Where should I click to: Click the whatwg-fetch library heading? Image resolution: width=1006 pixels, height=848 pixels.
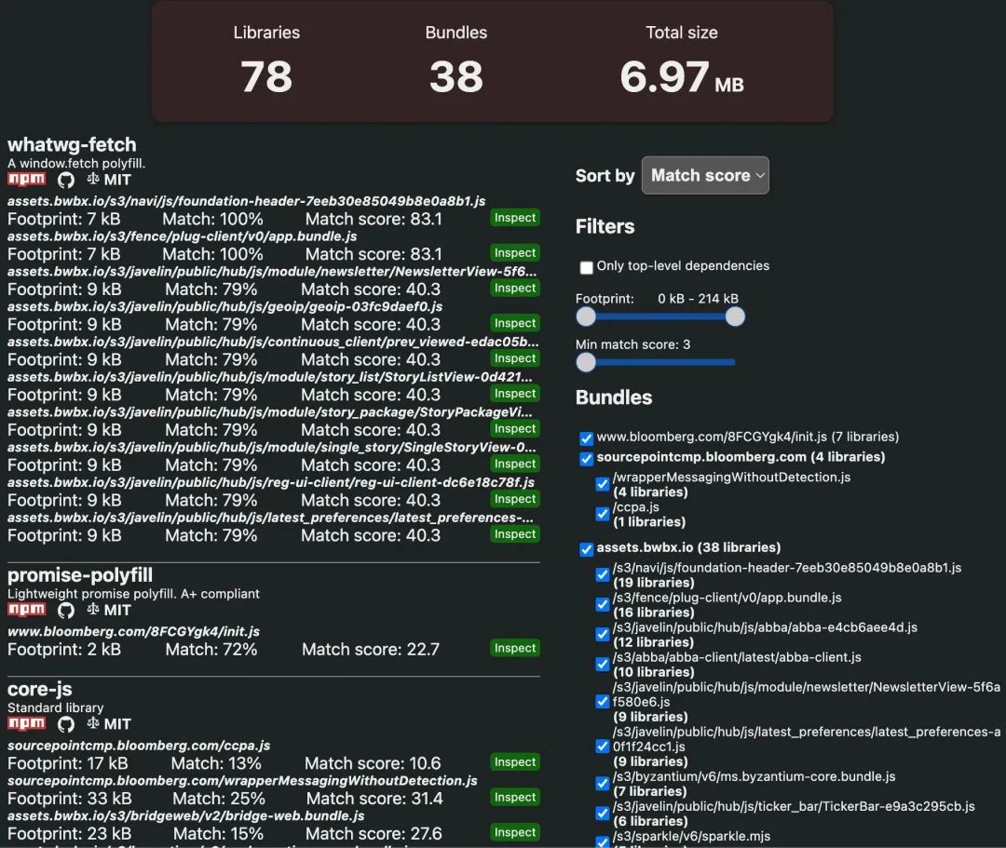point(72,145)
